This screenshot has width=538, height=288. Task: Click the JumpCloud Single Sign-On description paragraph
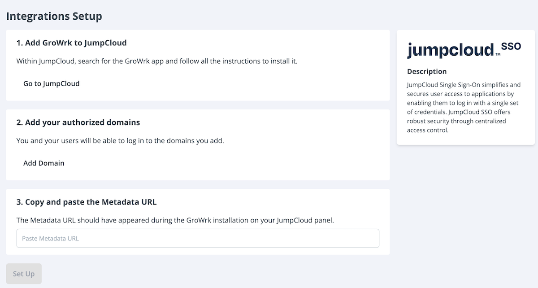point(464,108)
